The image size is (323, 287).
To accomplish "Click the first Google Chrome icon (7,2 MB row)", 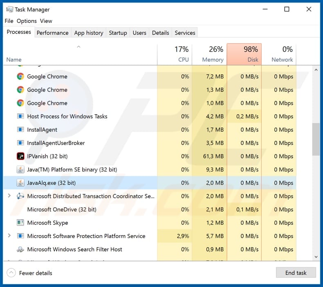I will 20,76.
